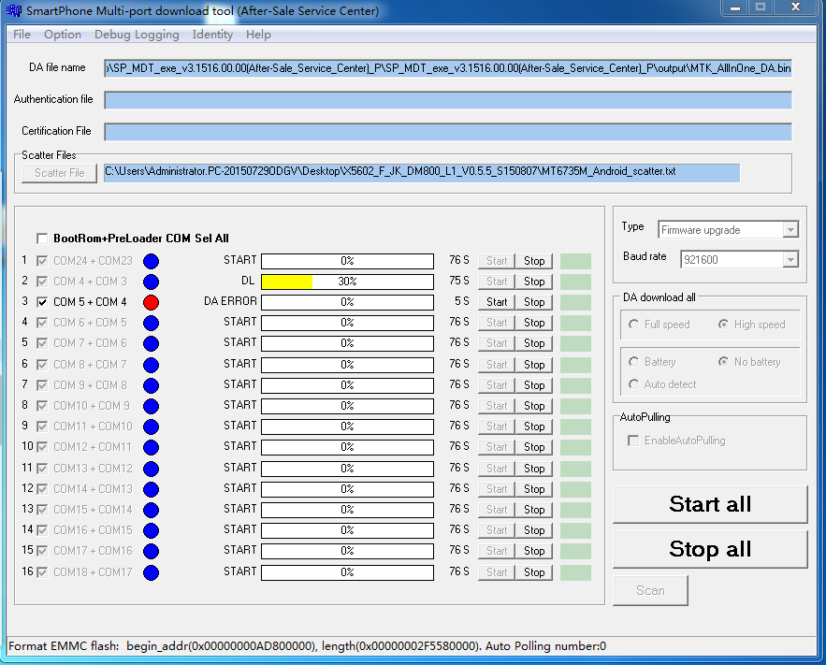826x665 pixels.
Task: Open the Debug Logging menu
Action: coord(137,35)
